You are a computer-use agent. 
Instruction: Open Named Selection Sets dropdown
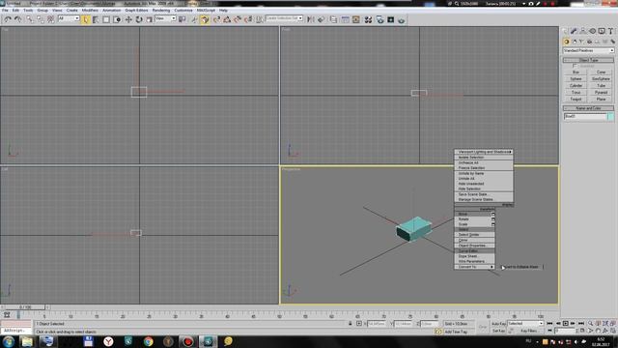pyautogui.click(x=284, y=18)
